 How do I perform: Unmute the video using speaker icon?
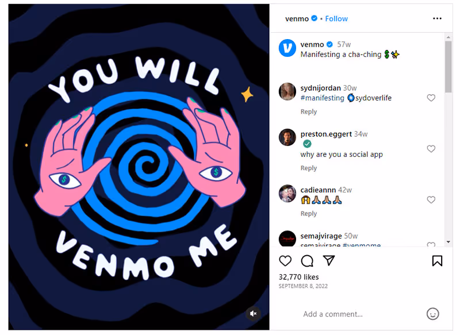pyautogui.click(x=253, y=313)
